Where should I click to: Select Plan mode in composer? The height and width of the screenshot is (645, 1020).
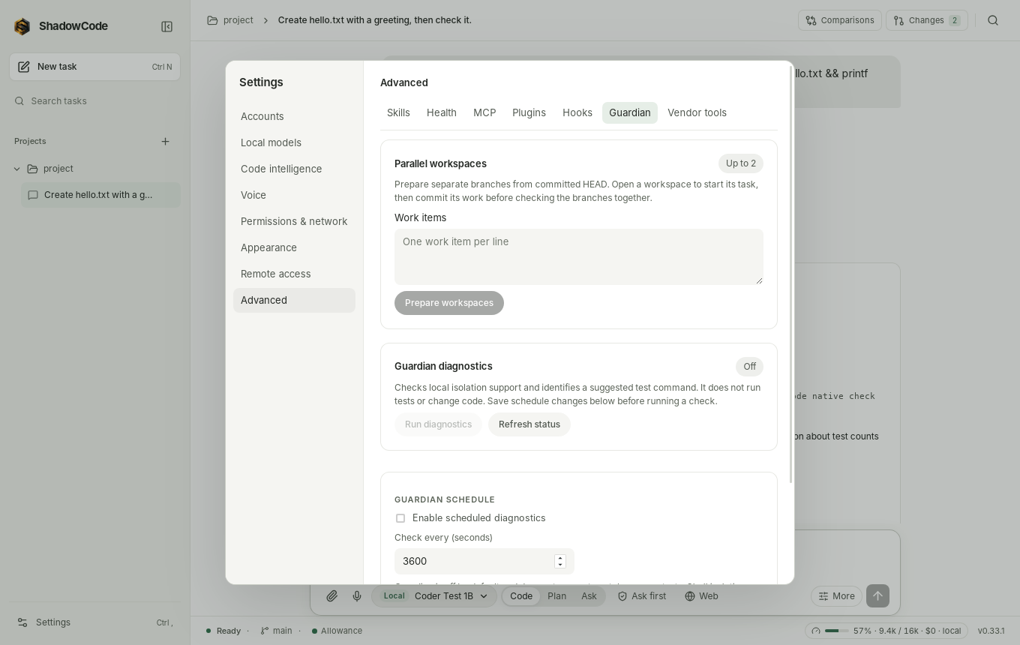(556, 596)
